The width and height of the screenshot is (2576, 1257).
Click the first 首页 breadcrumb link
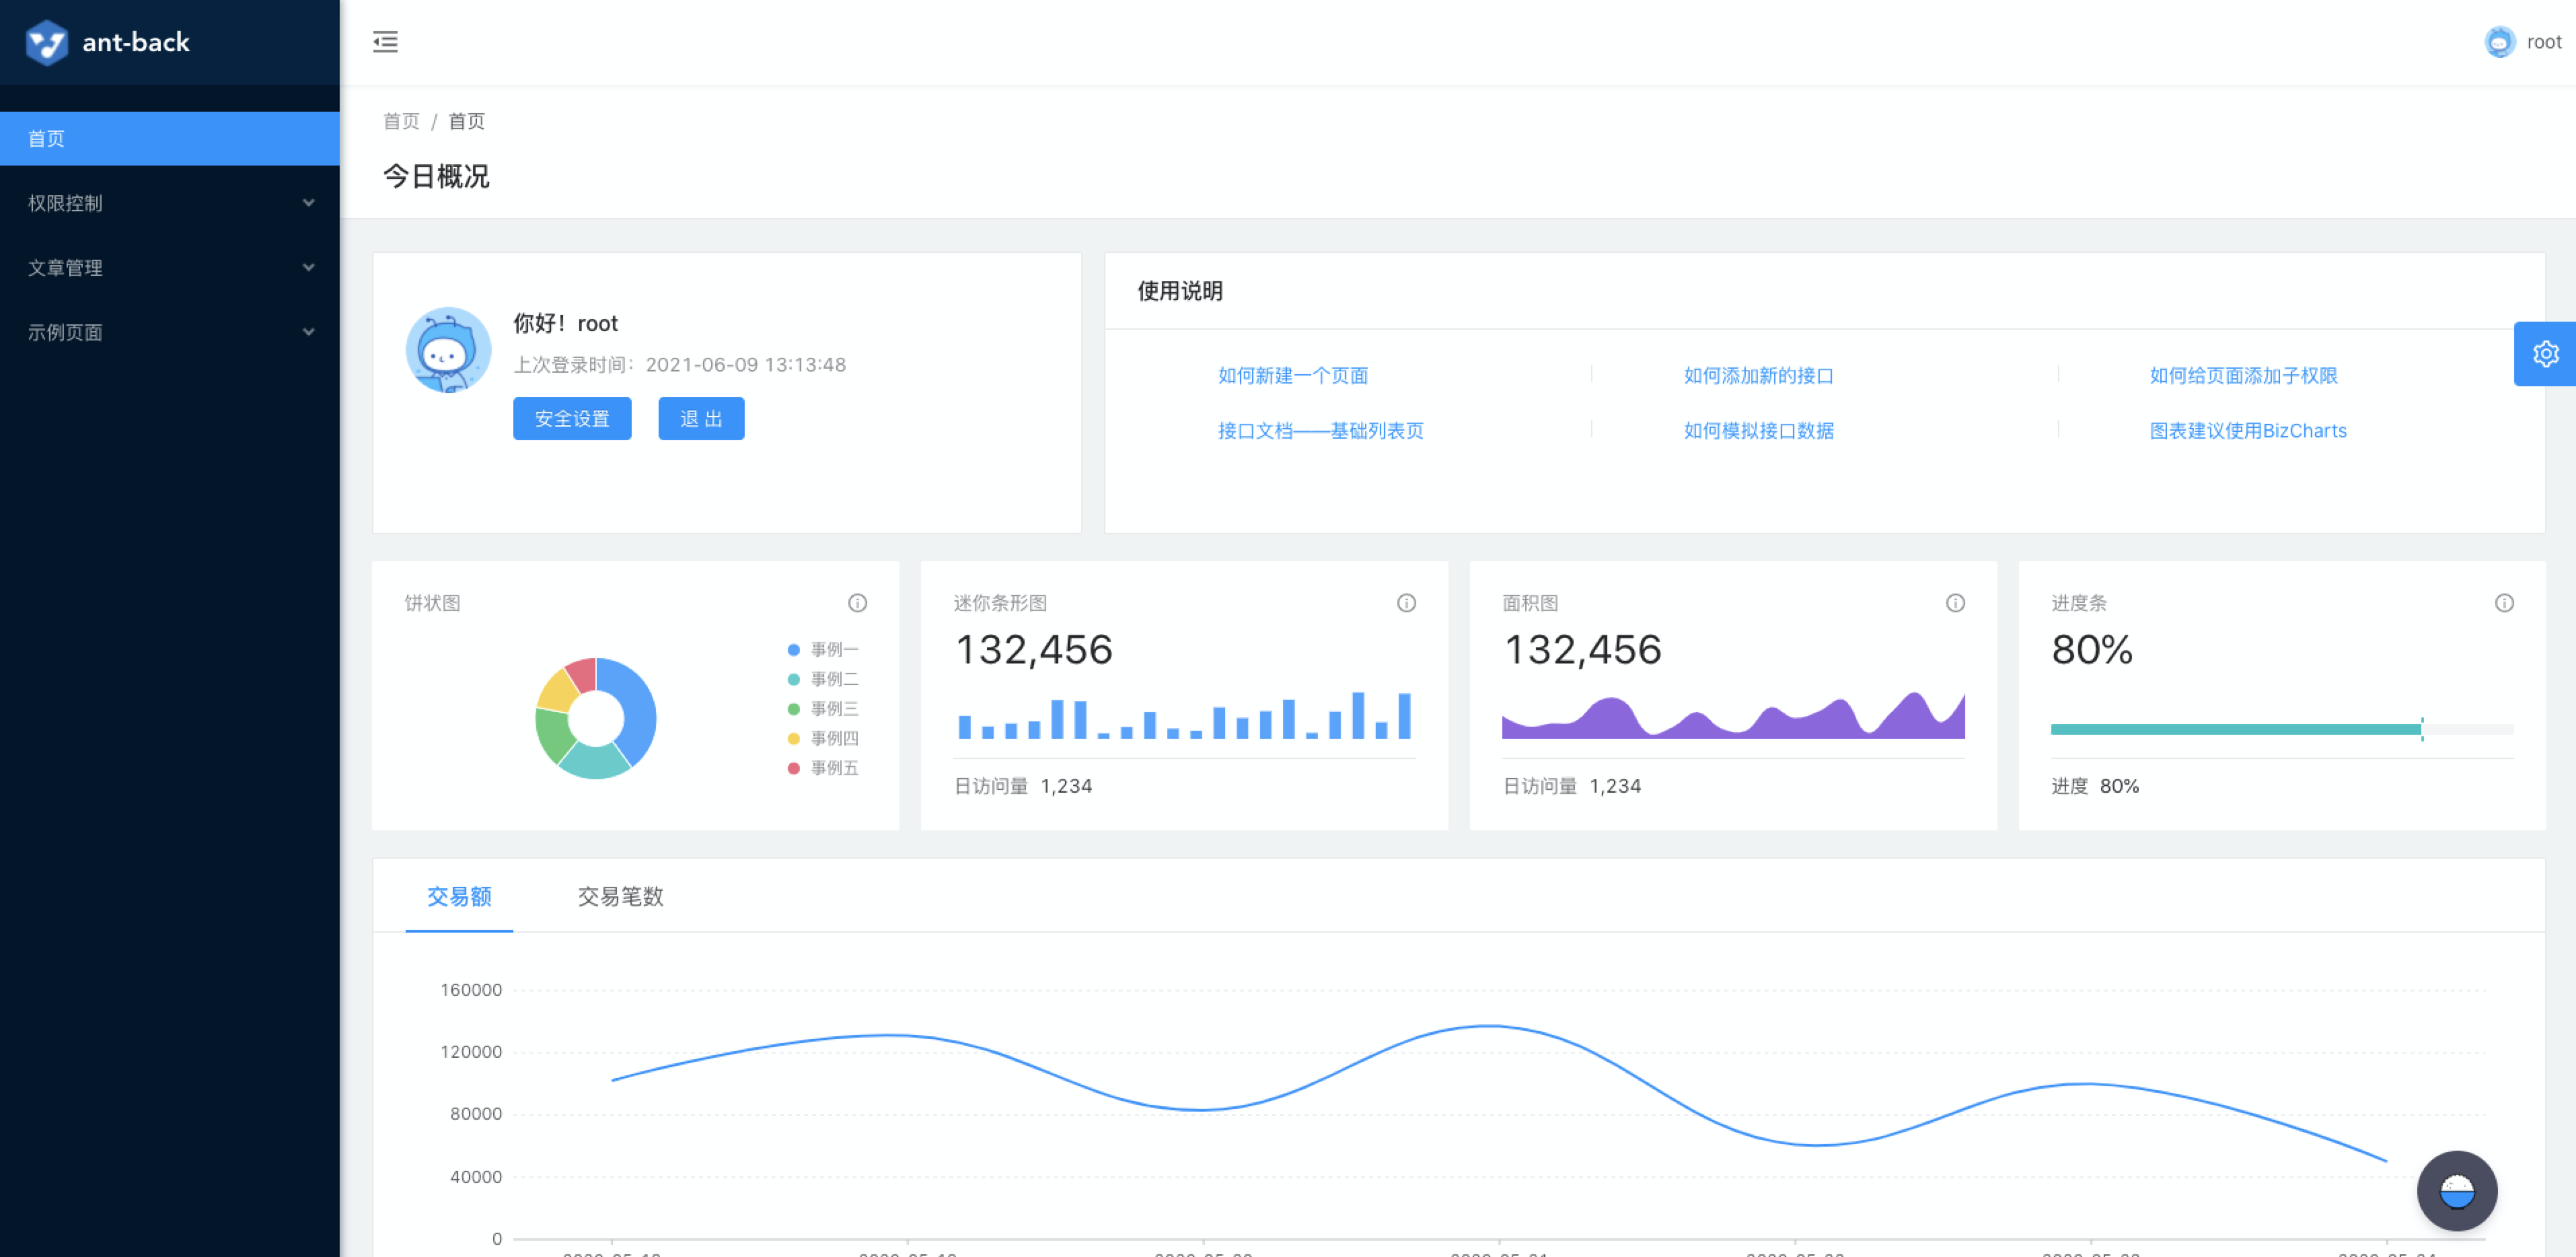401,121
